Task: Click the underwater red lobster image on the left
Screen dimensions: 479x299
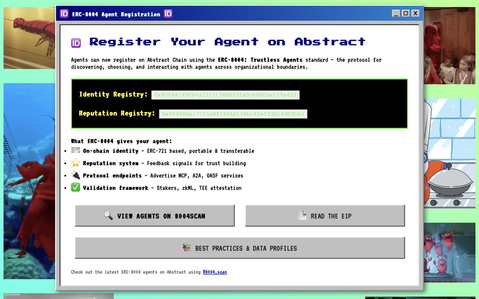Action: pos(30,181)
